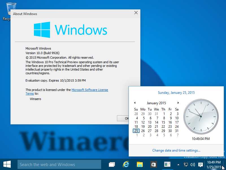
Task: Go to the next month in calendar
Action: pyautogui.click(x=178, y=103)
